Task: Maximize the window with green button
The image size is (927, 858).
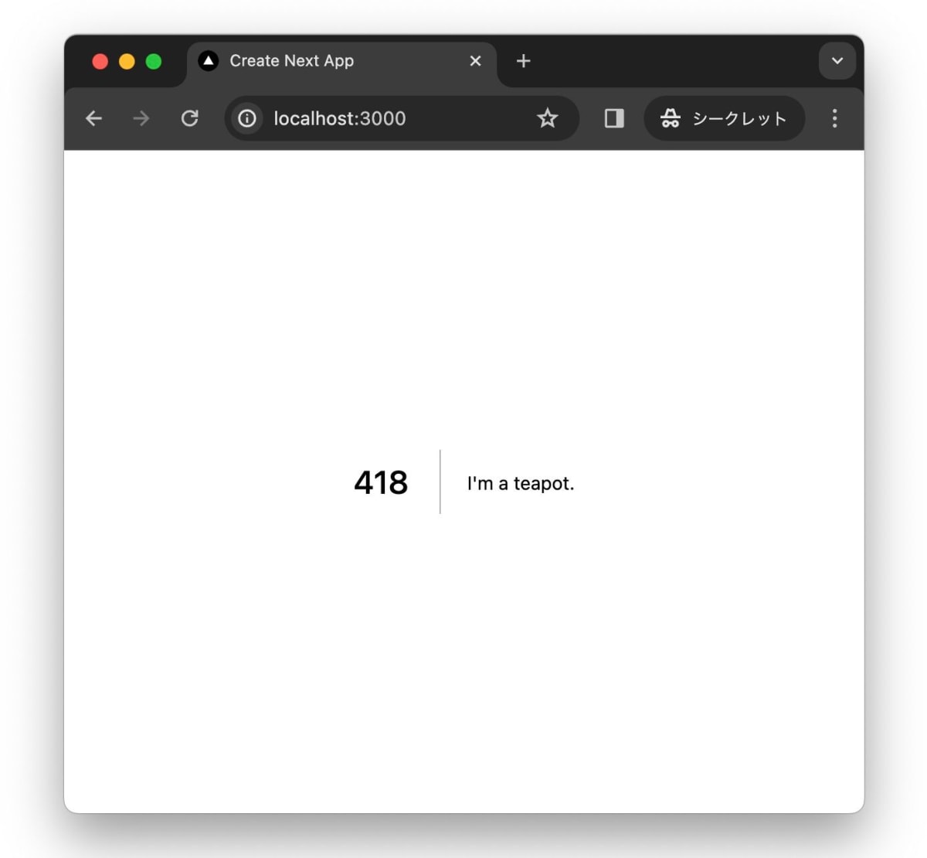Action: [x=154, y=61]
